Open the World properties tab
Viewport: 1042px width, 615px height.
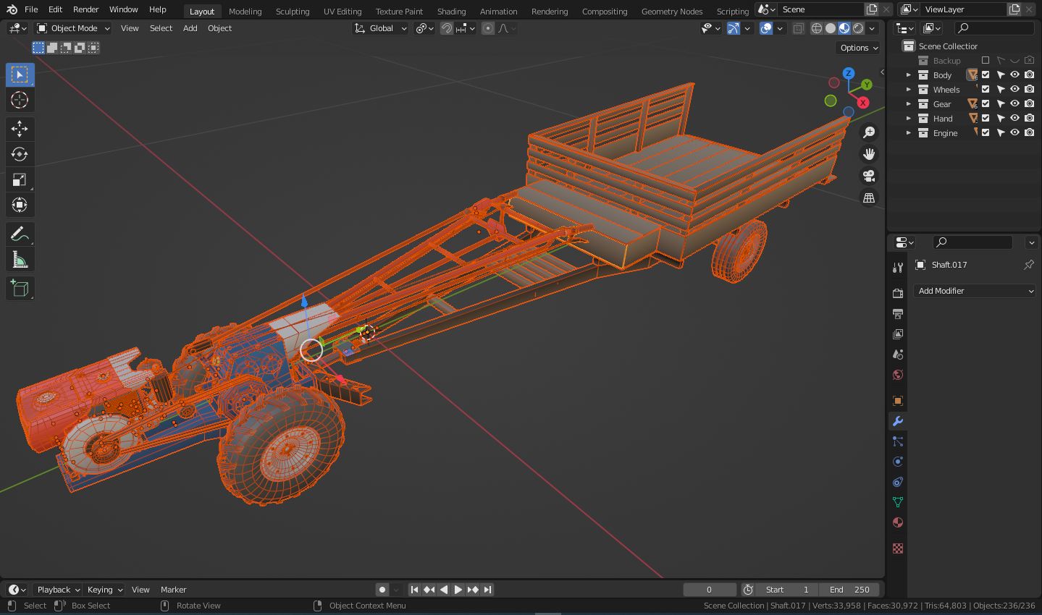coord(898,374)
